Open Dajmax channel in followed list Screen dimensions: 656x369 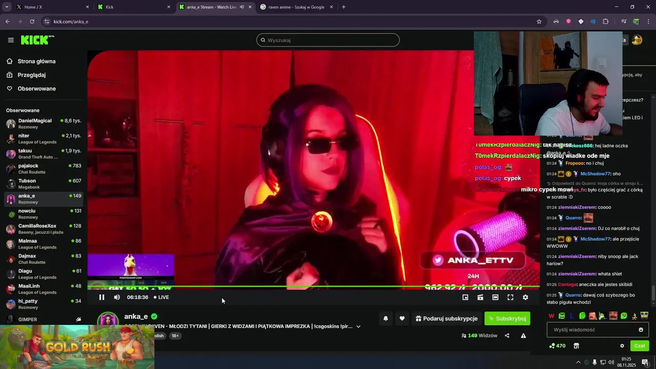pyautogui.click(x=44, y=259)
